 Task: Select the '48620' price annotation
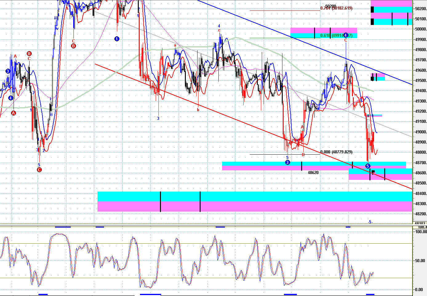(313, 172)
